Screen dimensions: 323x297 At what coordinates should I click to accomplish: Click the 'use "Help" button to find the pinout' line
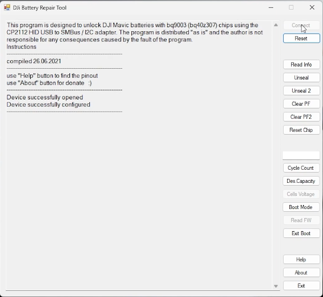point(52,76)
